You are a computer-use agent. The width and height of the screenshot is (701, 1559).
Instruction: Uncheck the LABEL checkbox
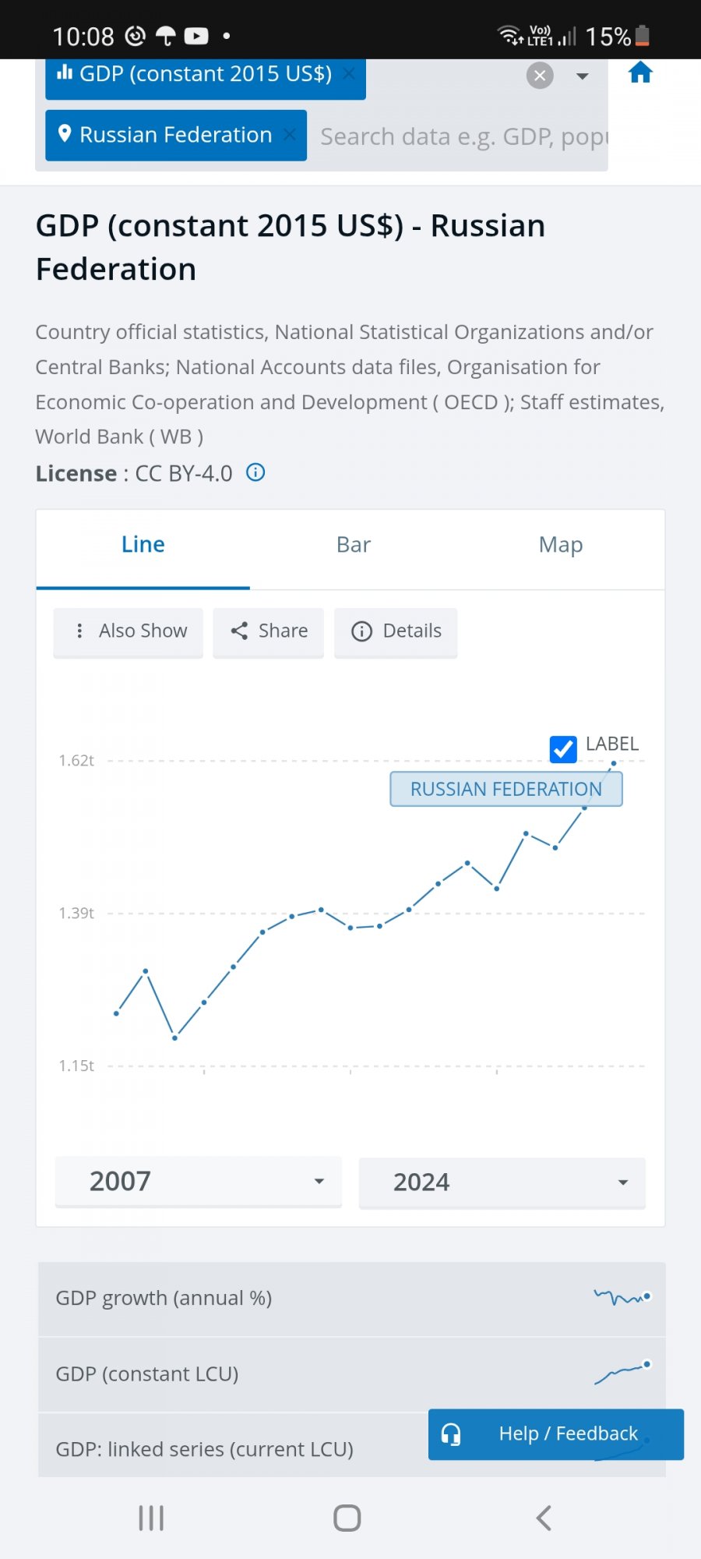(x=563, y=748)
